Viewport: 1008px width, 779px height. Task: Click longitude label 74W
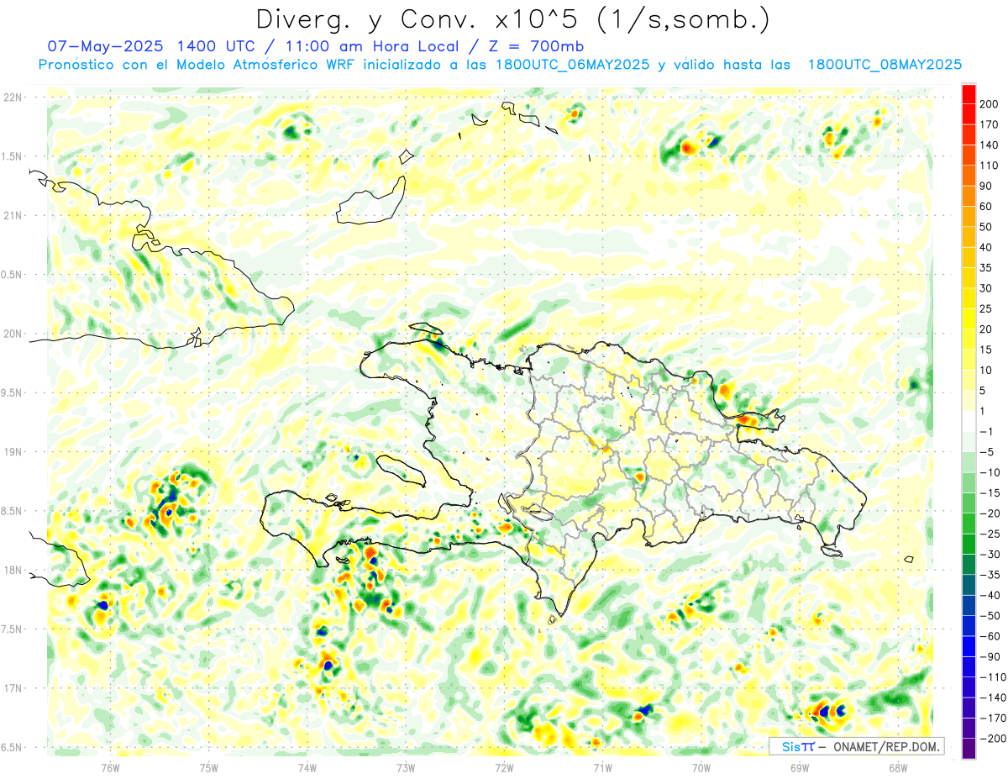click(307, 767)
